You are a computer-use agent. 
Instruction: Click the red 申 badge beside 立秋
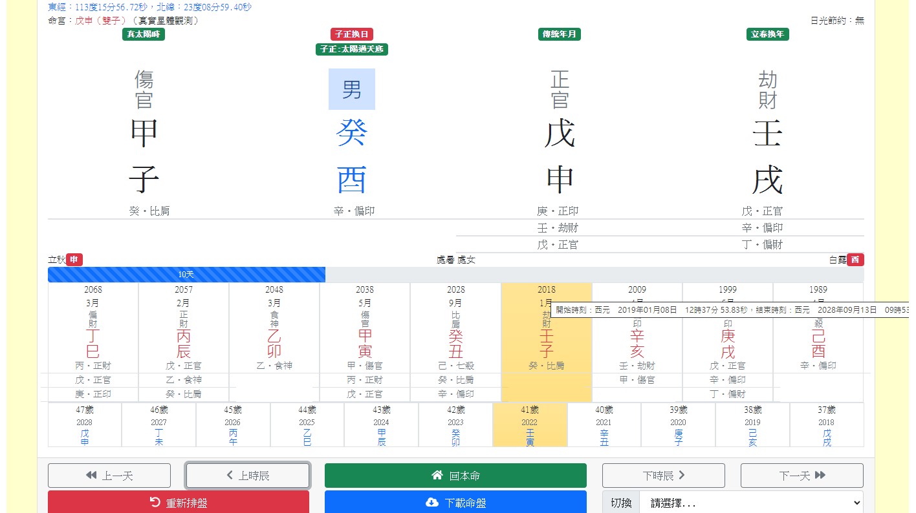coord(74,260)
